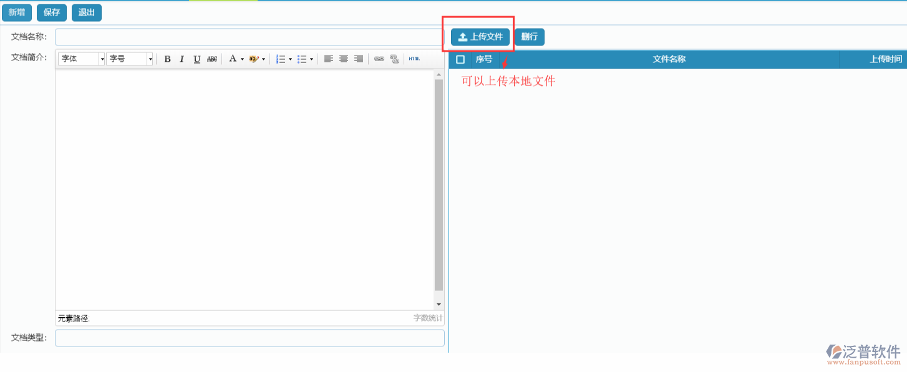Image resolution: width=907 pixels, height=372 pixels.
Task: Apply italic formatting
Action: pyautogui.click(x=182, y=59)
